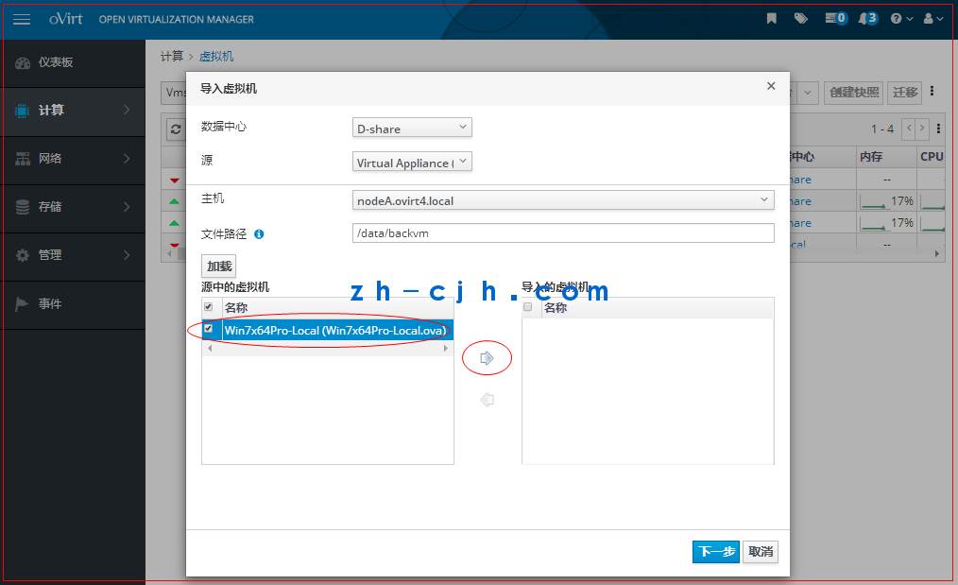Open the tags icon in header
This screenshot has width=958, height=585.
800,18
